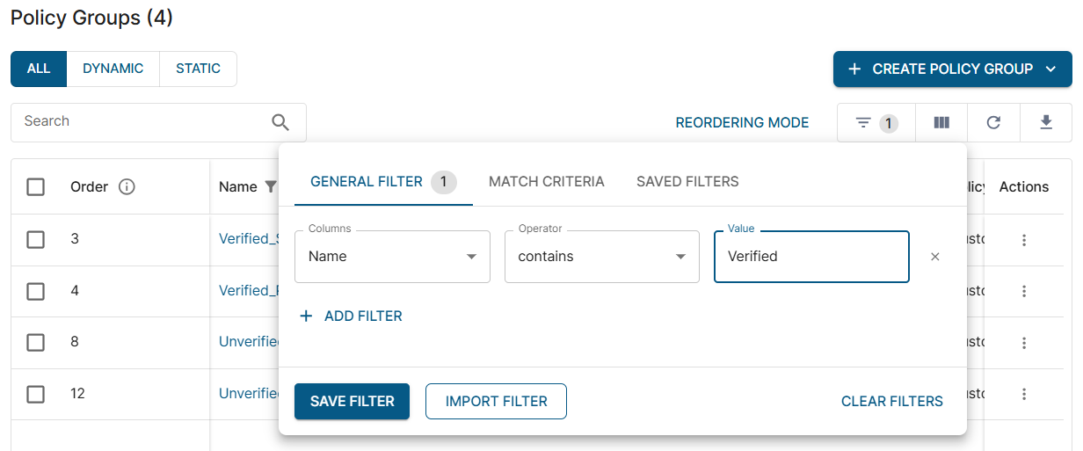This screenshot has height=451, width=1083.
Task: Expand the Create Policy Group menu
Action: (1051, 69)
